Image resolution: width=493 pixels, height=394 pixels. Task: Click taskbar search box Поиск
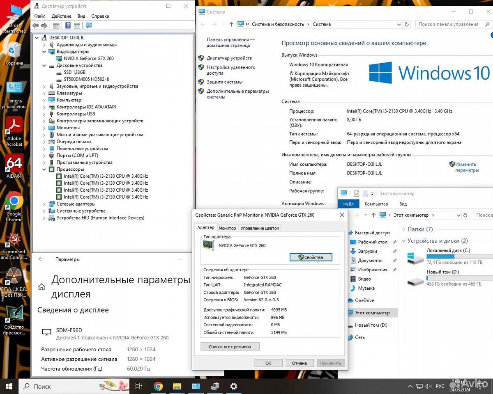pyautogui.click(x=74, y=386)
